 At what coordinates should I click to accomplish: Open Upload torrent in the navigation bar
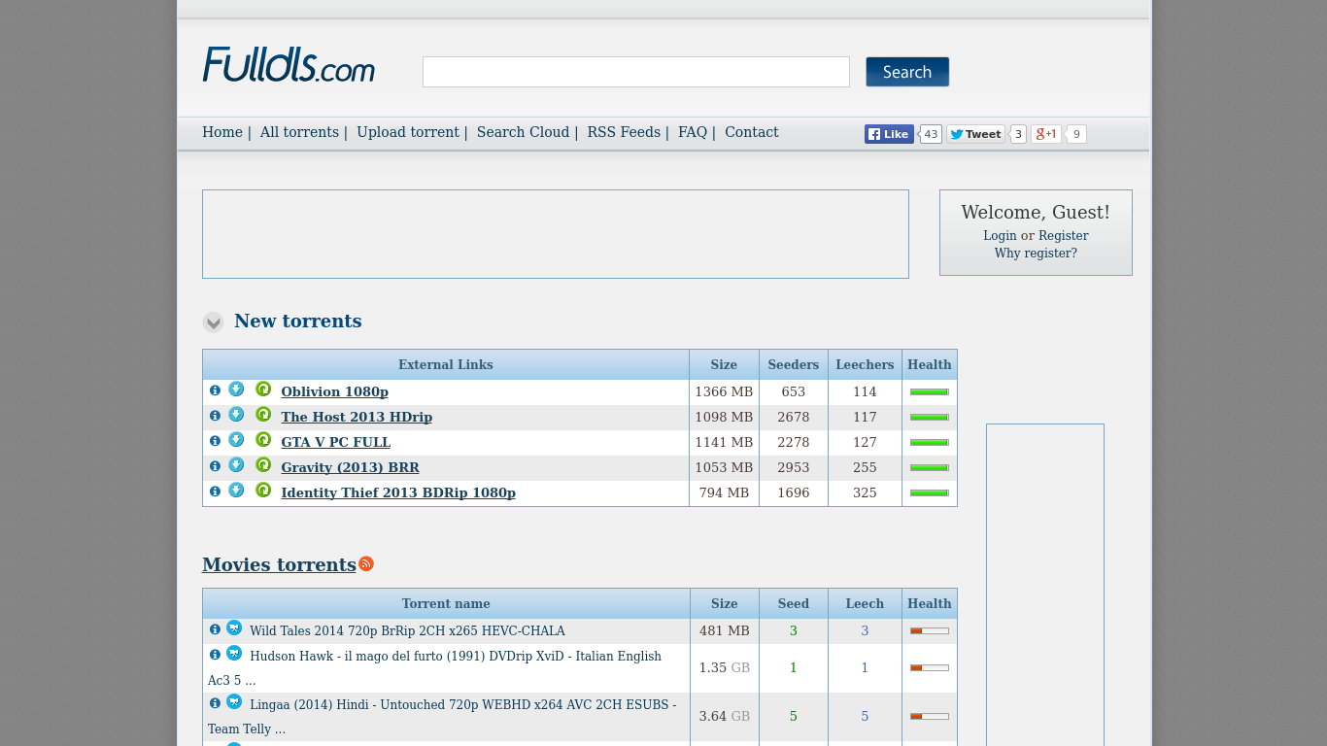pyautogui.click(x=408, y=132)
